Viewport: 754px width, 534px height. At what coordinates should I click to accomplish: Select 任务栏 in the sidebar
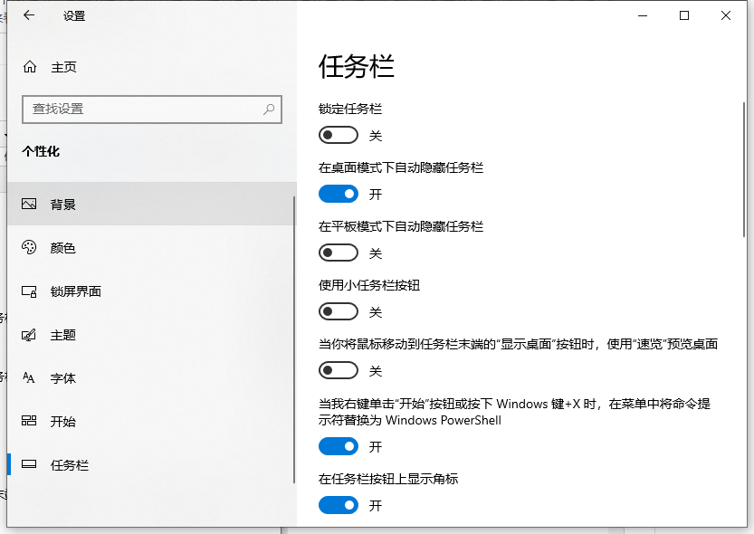(x=70, y=465)
